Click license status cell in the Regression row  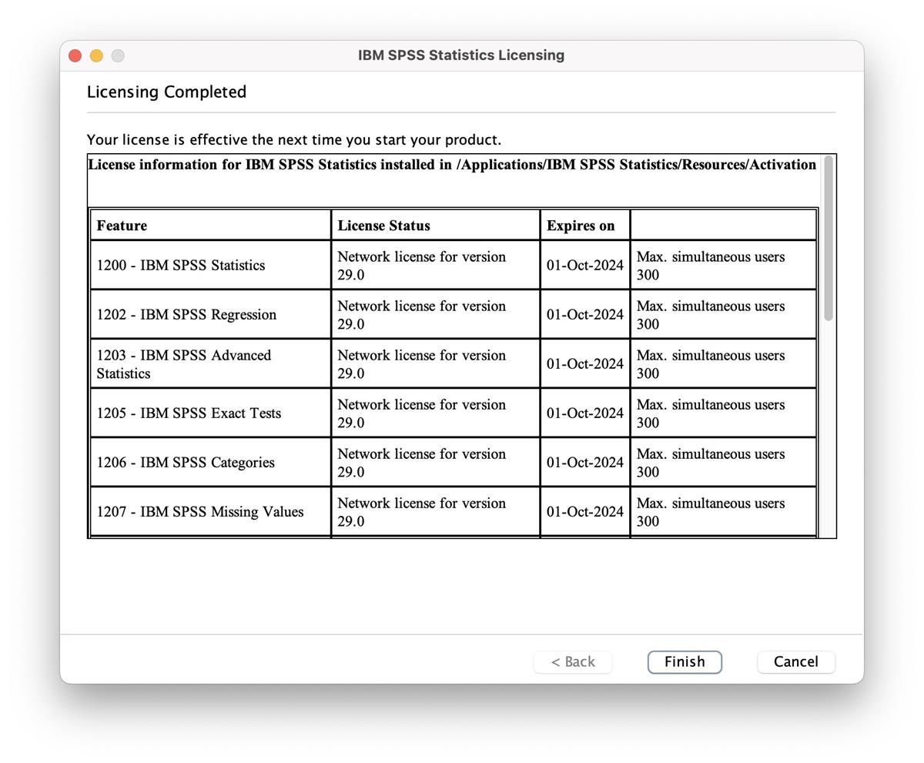pos(436,314)
